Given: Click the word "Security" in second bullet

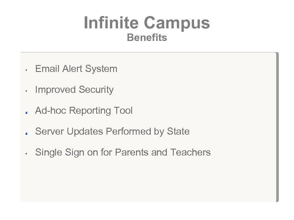Looking at the screenshot, I should click(x=96, y=90).
